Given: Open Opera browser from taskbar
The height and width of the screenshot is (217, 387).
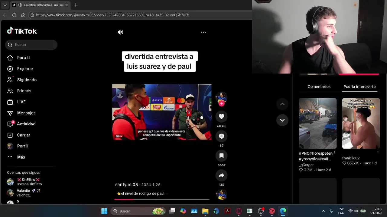Looking at the screenshot, I should coord(239,211).
